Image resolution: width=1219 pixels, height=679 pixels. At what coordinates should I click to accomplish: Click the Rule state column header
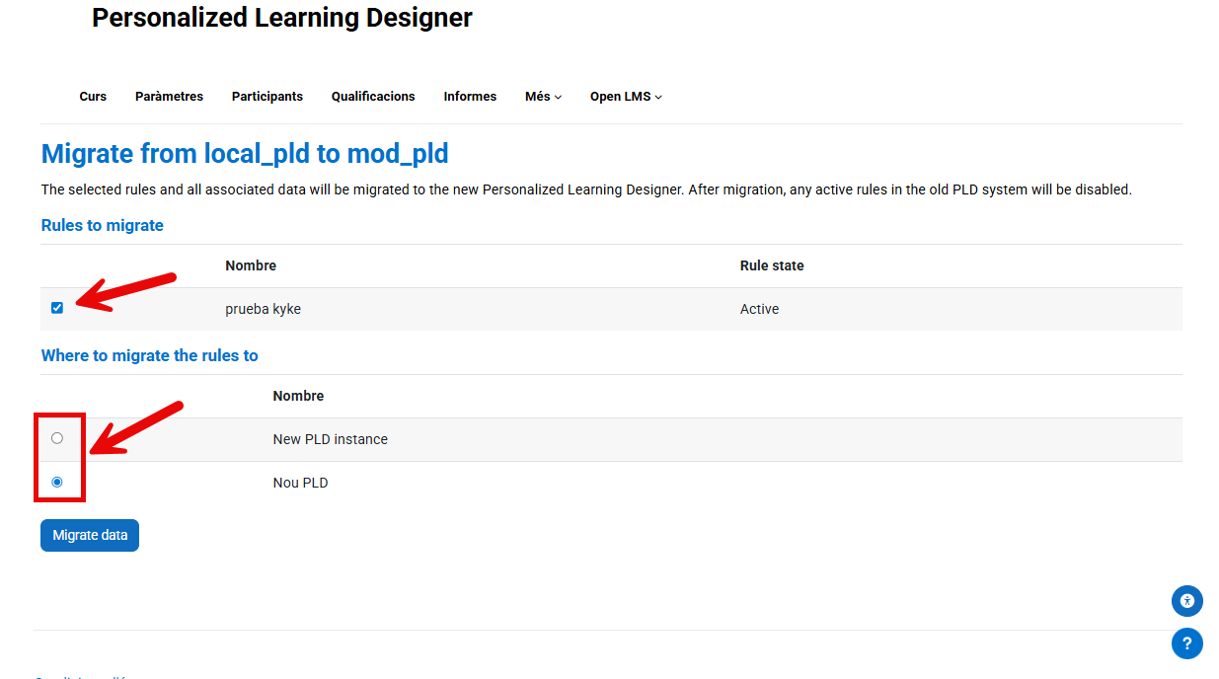click(x=772, y=265)
